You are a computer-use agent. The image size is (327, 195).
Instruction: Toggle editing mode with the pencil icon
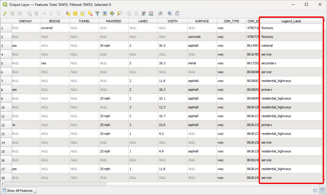pos(5,14)
